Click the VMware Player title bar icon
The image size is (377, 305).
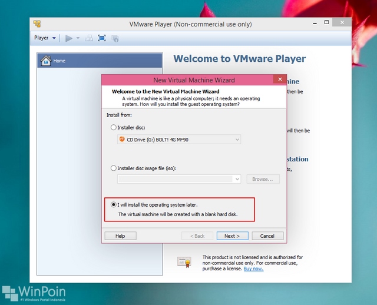coord(37,24)
